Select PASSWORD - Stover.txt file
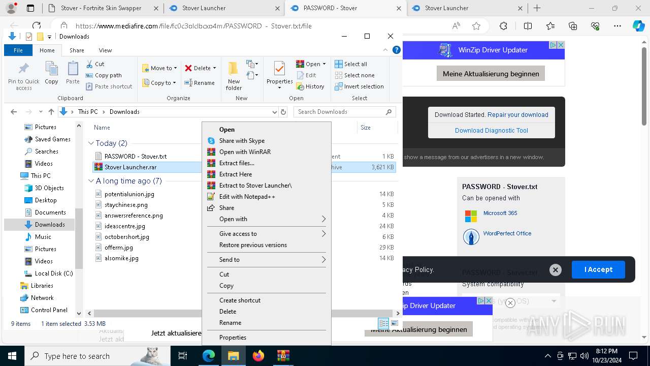650x366 pixels. [135, 157]
